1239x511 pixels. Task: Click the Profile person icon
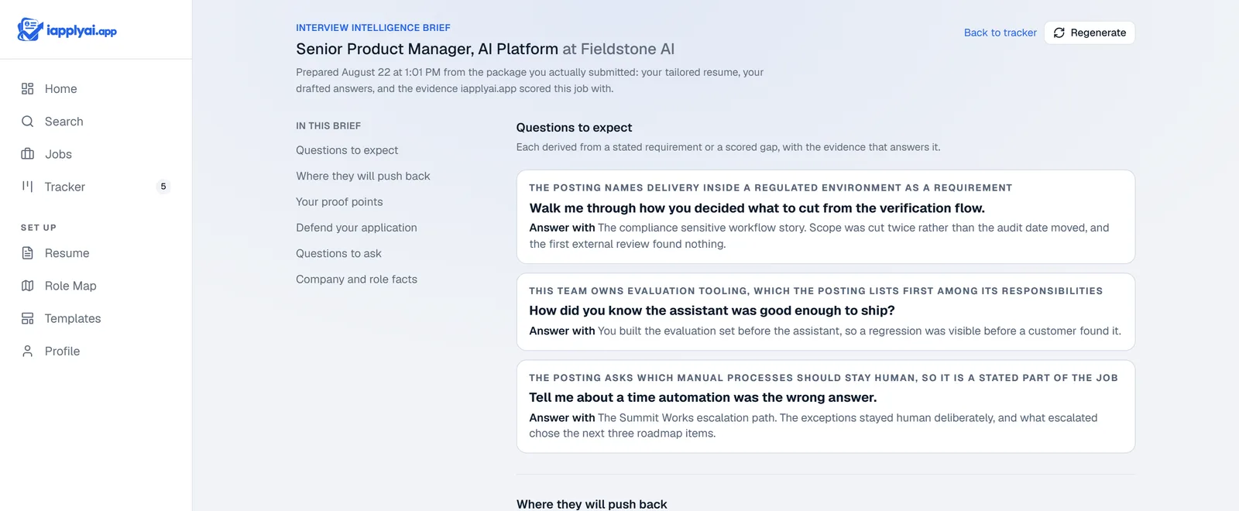point(28,351)
